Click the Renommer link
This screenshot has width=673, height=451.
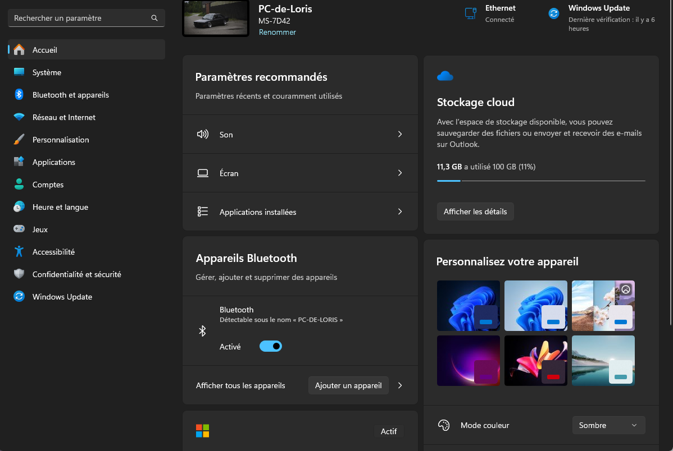[x=278, y=32]
